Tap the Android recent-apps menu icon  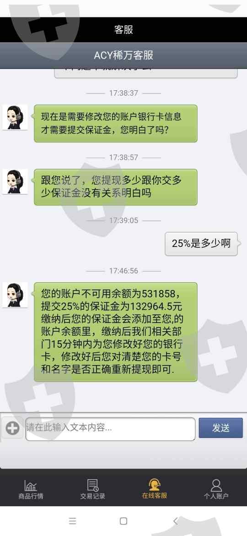click(72, 520)
